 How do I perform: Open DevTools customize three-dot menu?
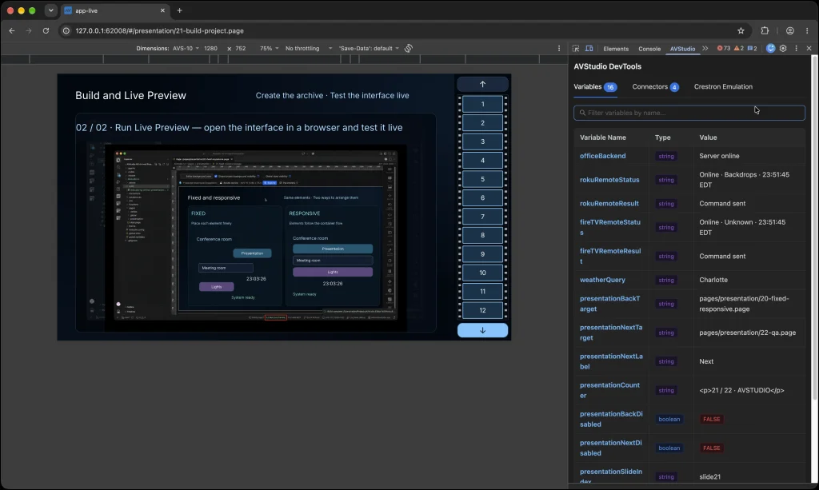796,49
